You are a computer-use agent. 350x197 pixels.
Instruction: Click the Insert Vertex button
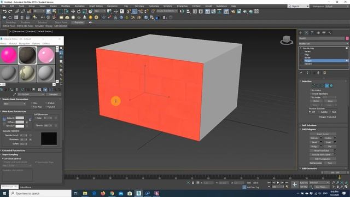coord(323,134)
